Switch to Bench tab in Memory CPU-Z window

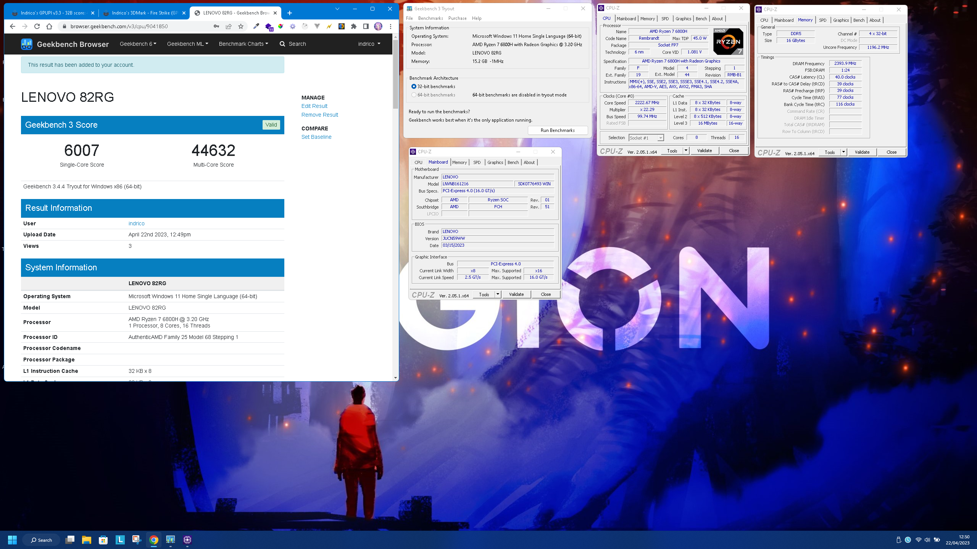[x=859, y=20]
